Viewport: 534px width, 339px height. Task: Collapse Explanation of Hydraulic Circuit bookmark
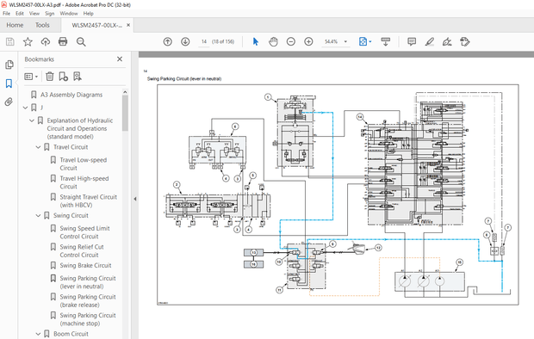coord(32,120)
